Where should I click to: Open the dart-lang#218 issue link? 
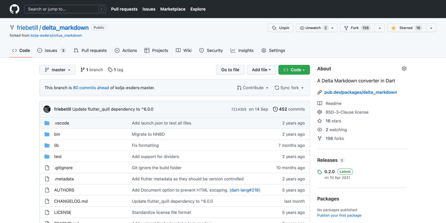(x=245, y=190)
